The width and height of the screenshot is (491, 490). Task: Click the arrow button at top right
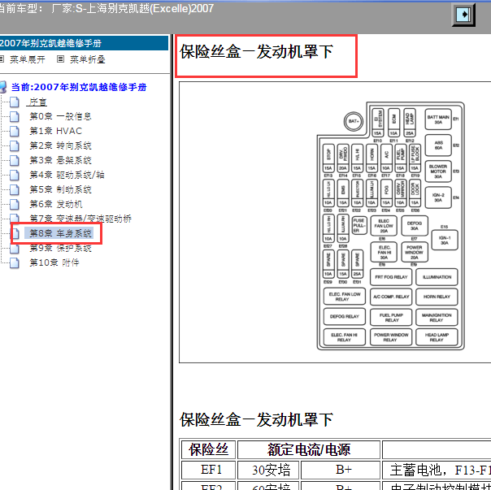pos(463,15)
